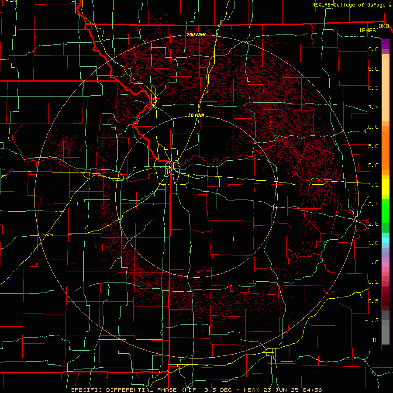
Task: Click the 0.2 legend value
Action: (373, 282)
